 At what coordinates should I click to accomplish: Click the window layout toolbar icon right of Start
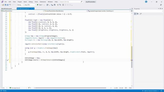(47, 5)
